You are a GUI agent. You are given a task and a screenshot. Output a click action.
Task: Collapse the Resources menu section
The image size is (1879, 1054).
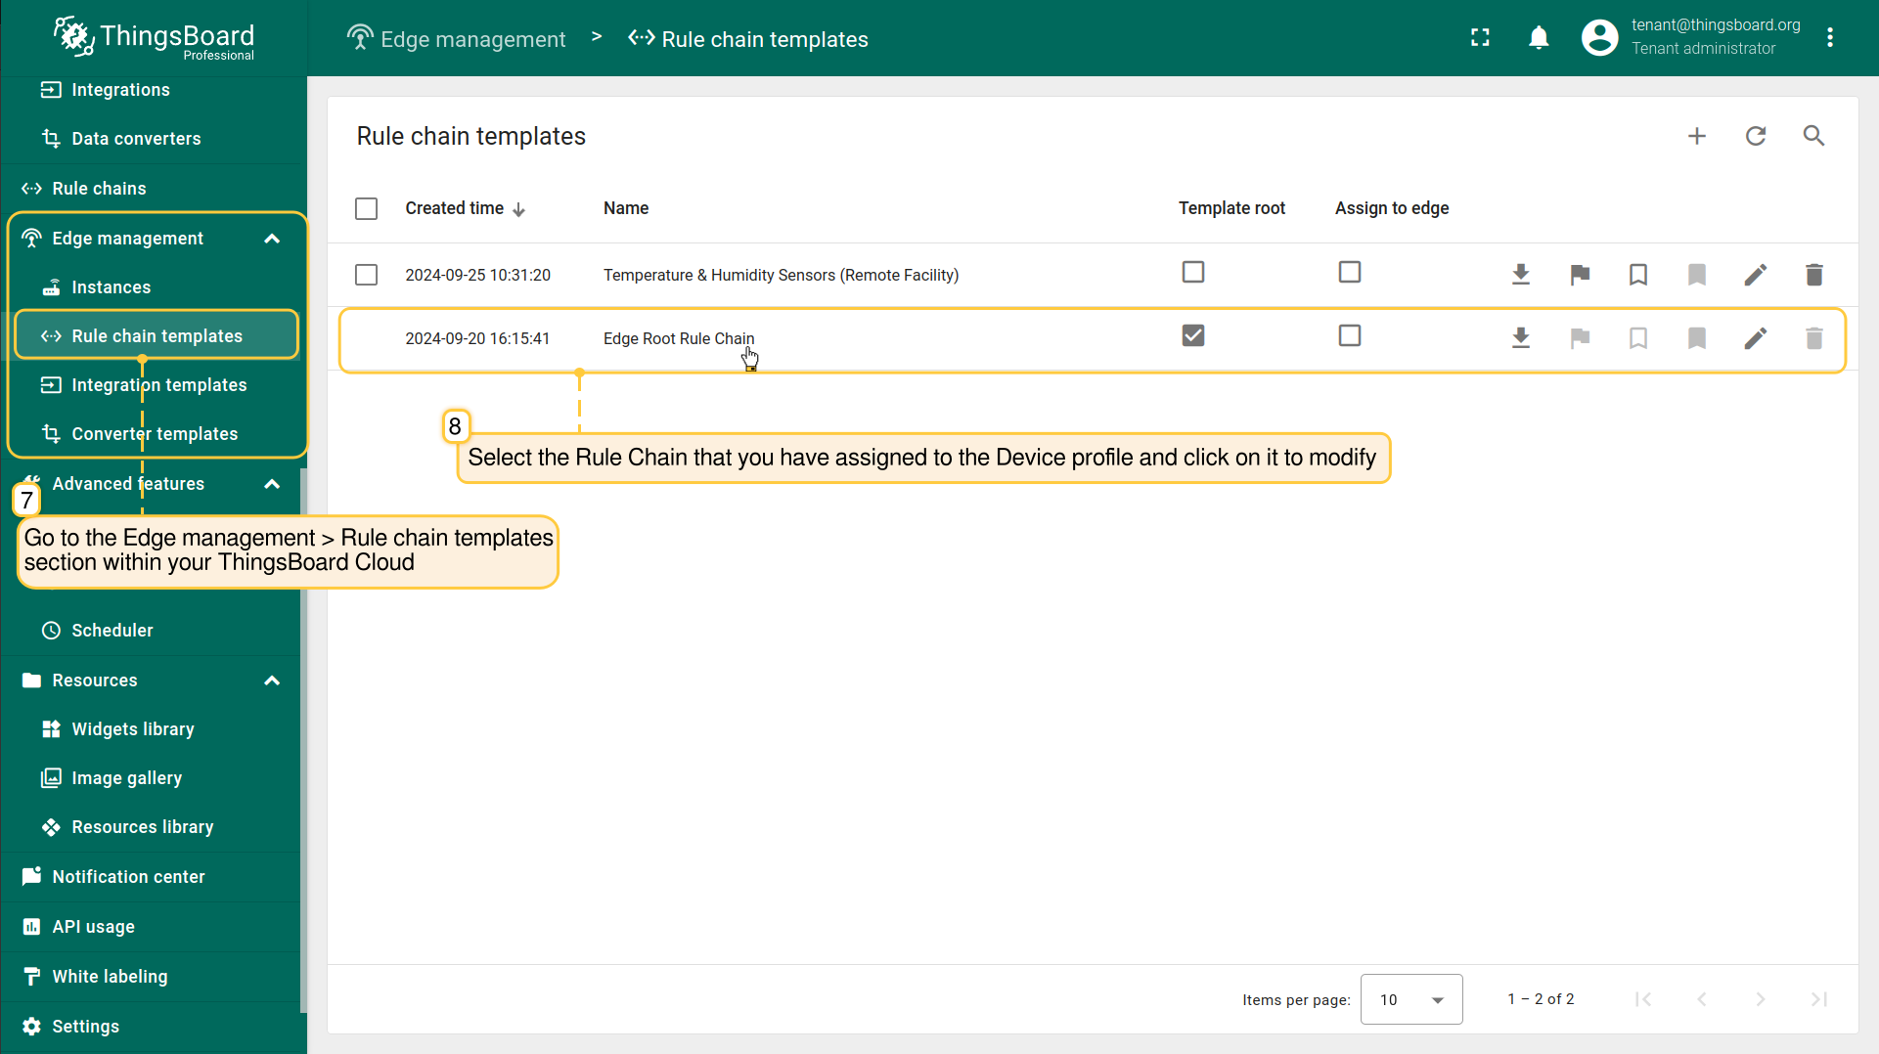272,681
